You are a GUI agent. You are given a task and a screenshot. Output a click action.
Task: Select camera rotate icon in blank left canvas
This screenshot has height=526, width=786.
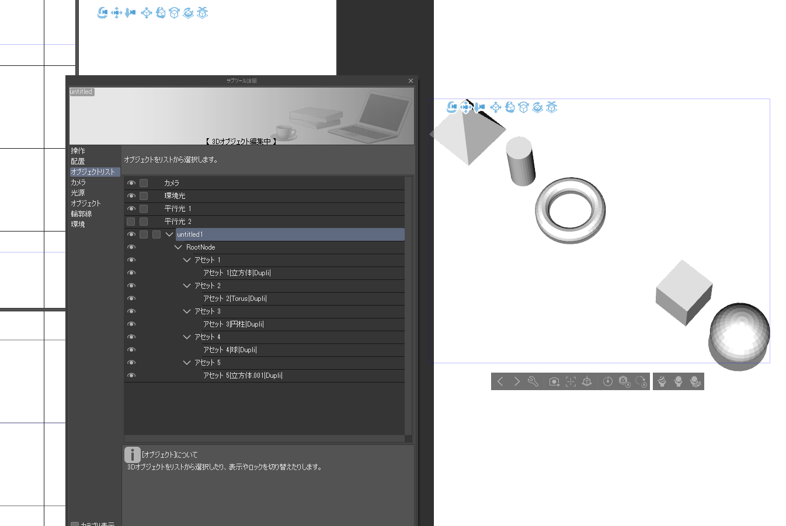(x=103, y=12)
